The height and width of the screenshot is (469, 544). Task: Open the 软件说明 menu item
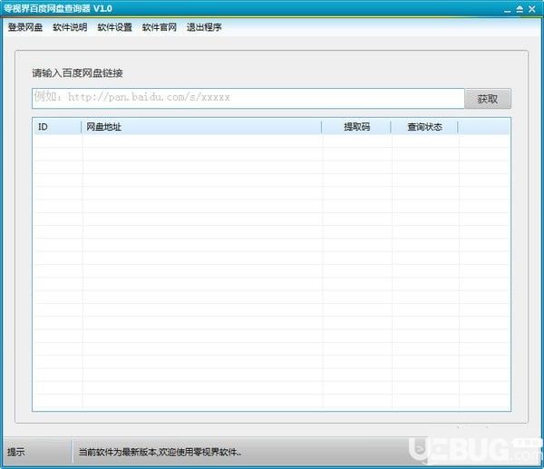pos(70,27)
